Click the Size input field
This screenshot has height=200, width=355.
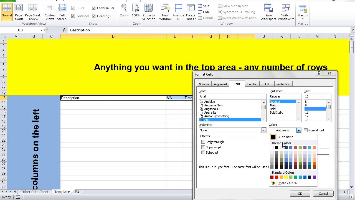(317, 96)
